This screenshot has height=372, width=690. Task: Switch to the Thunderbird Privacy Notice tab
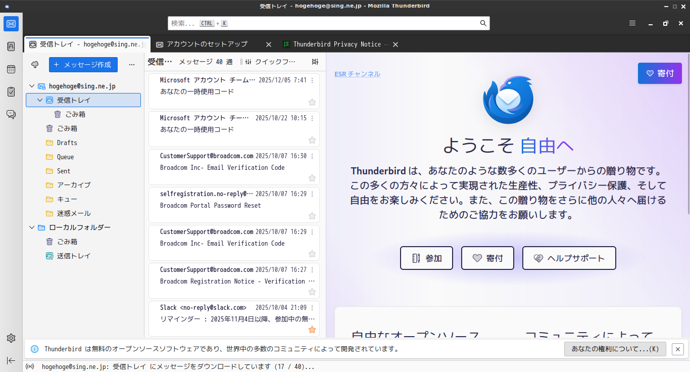click(340, 44)
